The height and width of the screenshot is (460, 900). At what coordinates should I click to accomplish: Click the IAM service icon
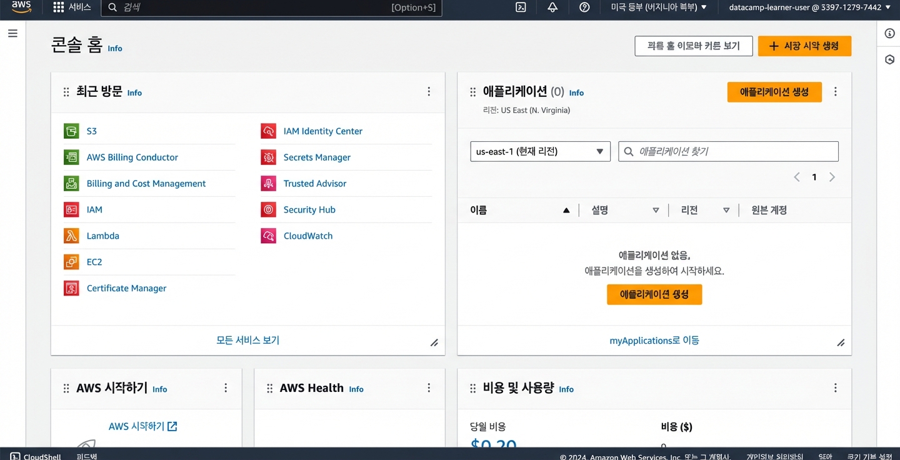[x=71, y=210]
